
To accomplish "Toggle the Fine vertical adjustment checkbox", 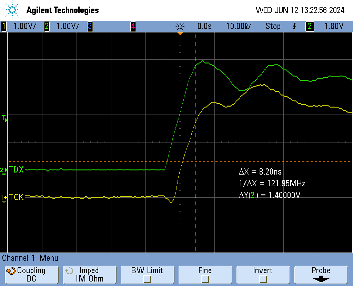I will [205, 279].
